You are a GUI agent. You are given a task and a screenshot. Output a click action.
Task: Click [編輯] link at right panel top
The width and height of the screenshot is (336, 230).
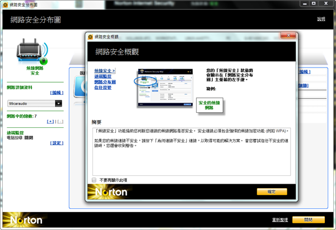pos(304,72)
